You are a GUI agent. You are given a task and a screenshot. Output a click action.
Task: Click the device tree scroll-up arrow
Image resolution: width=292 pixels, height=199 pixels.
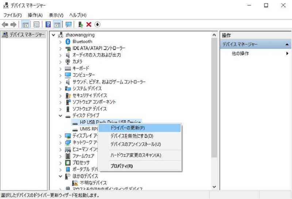[214, 35]
